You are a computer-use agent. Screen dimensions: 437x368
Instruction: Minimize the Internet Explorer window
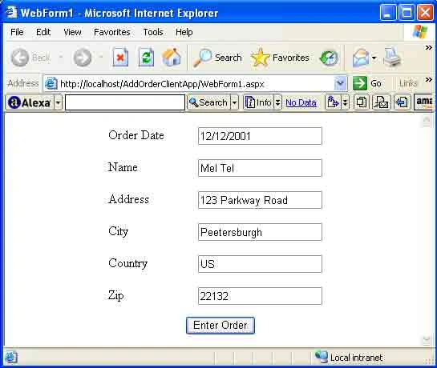[387, 13]
